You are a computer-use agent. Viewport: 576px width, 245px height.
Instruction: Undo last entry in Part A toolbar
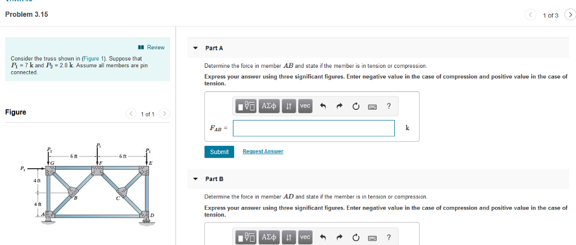click(323, 107)
